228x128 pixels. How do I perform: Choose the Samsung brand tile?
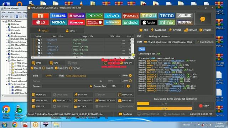pyautogui.click(x=58, y=16)
